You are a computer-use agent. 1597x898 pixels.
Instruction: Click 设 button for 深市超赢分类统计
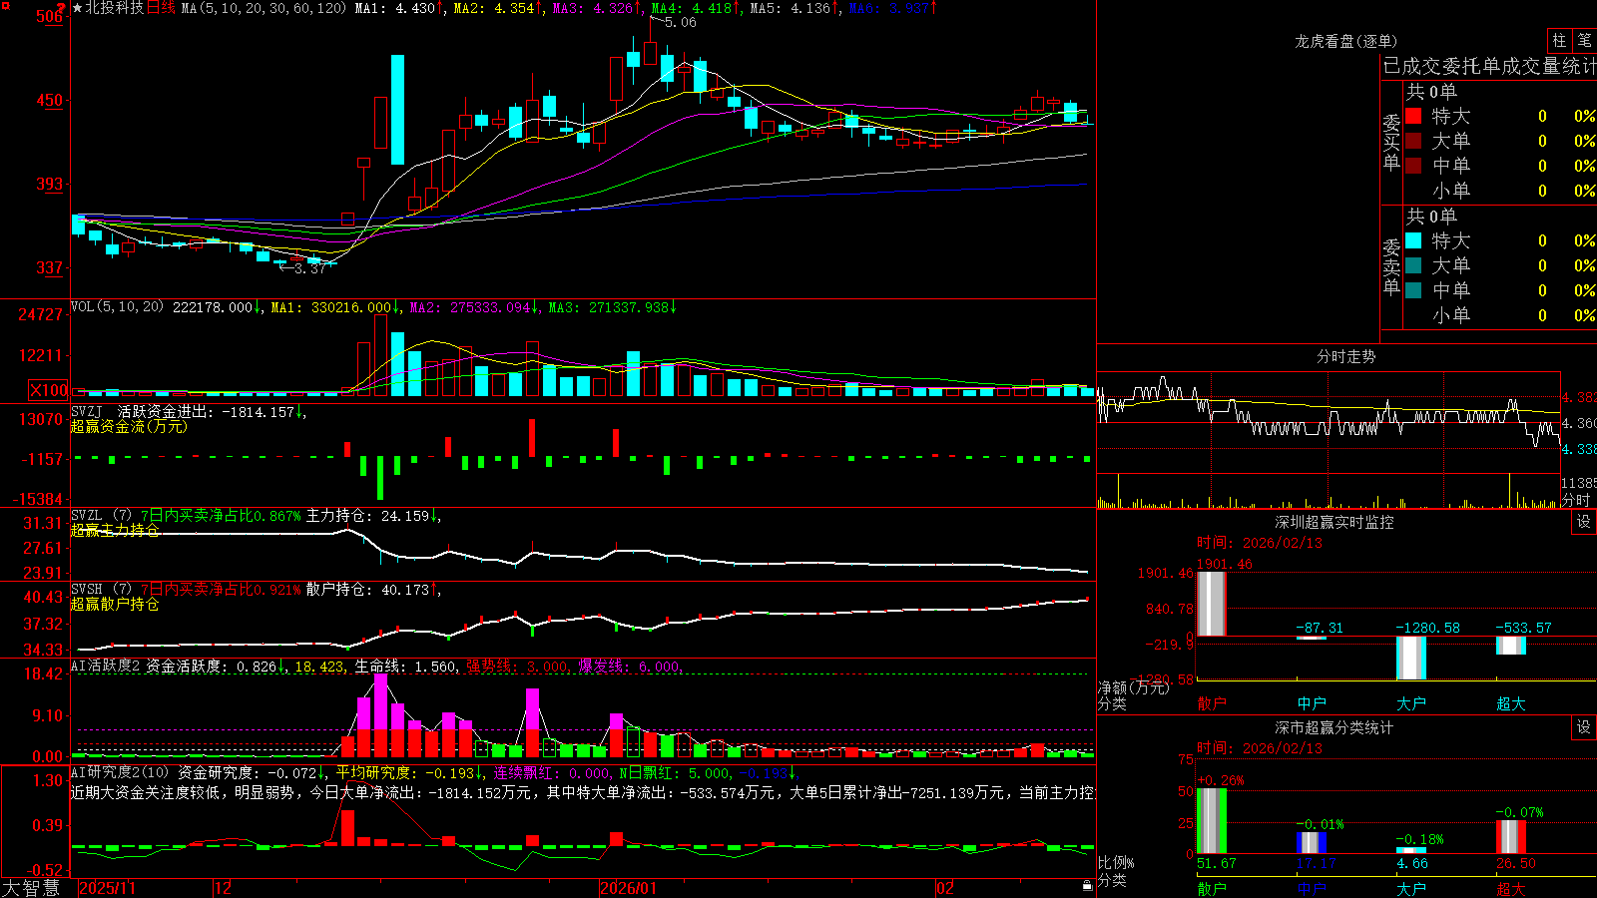pyautogui.click(x=1584, y=727)
